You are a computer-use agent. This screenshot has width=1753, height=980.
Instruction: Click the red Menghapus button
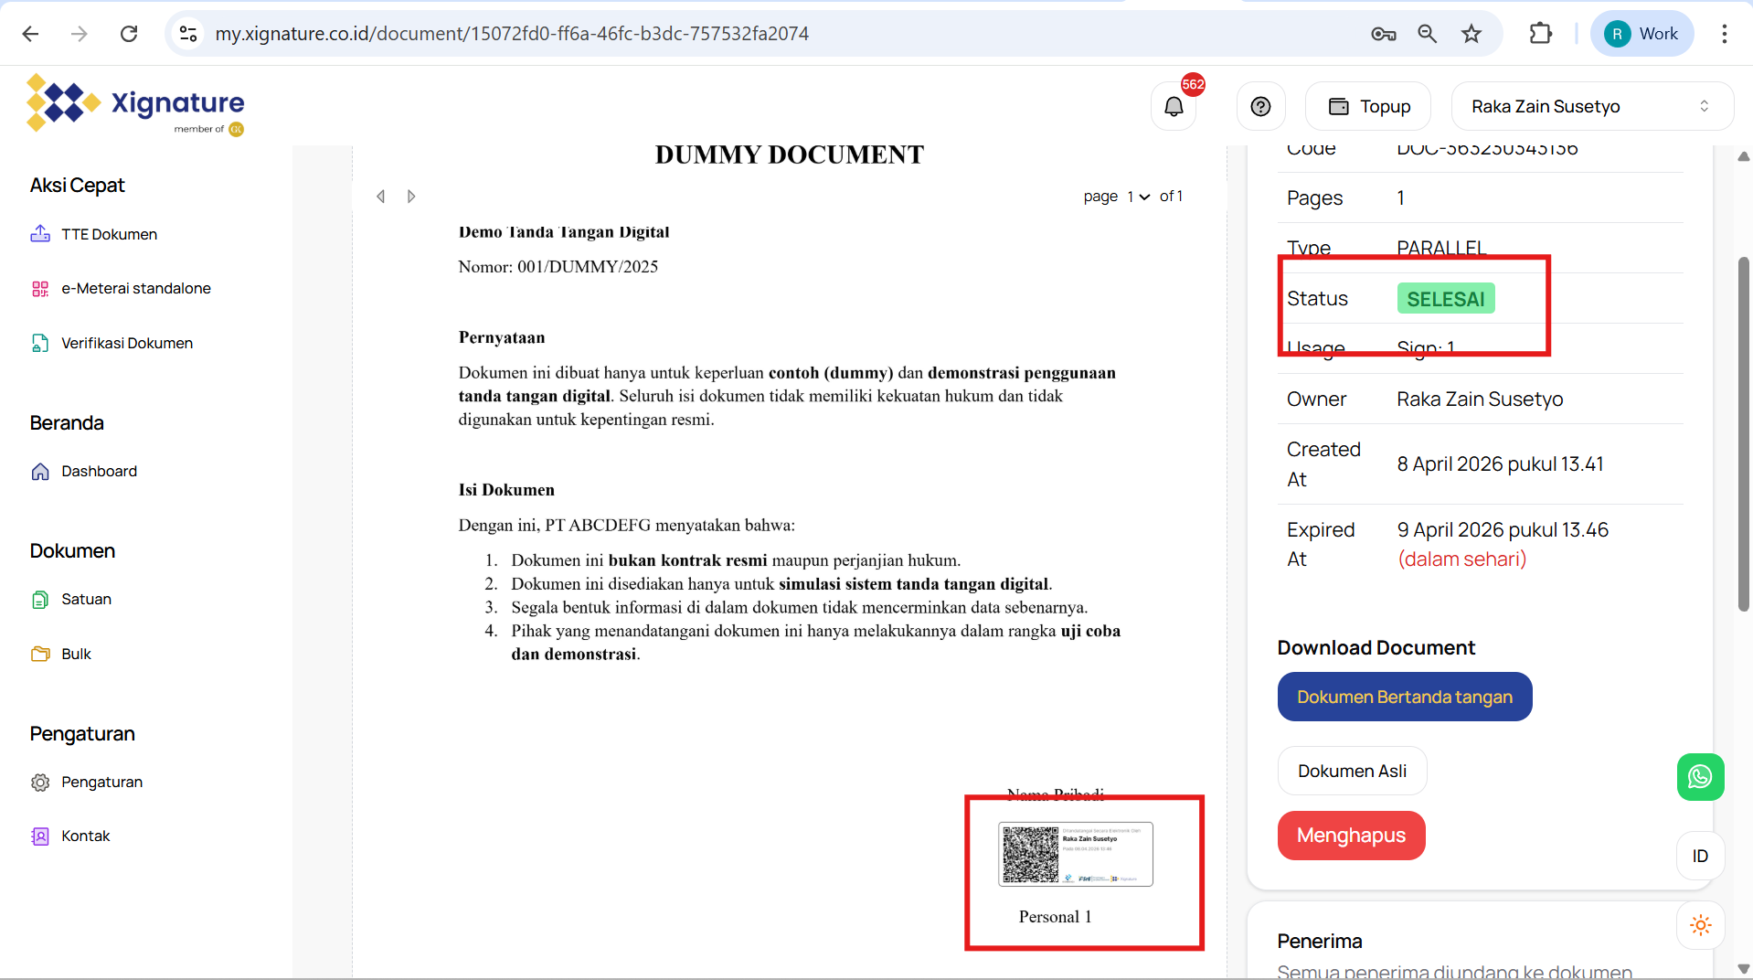tap(1351, 836)
